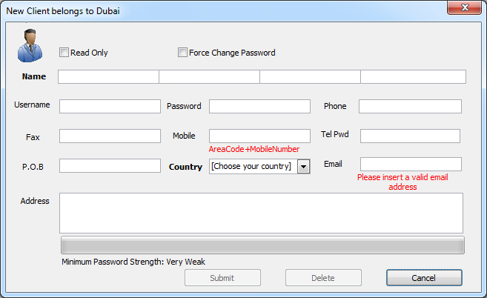This screenshot has width=487, height=298.
Task: Click inside the Address text area
Action: 261,213
